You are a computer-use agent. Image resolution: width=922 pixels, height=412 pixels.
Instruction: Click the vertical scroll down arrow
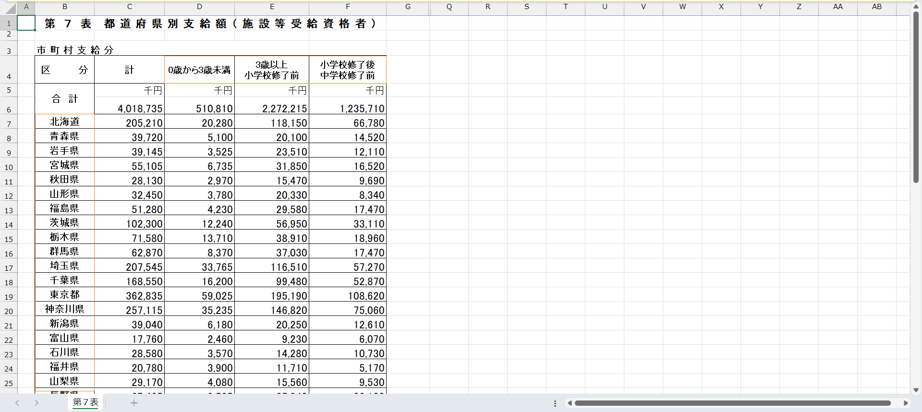[916, 390]
